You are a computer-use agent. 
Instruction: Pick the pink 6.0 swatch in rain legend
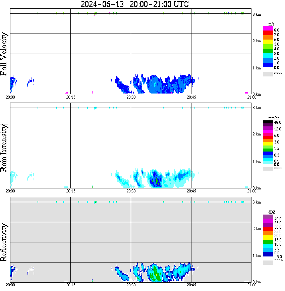pos(268,134)
